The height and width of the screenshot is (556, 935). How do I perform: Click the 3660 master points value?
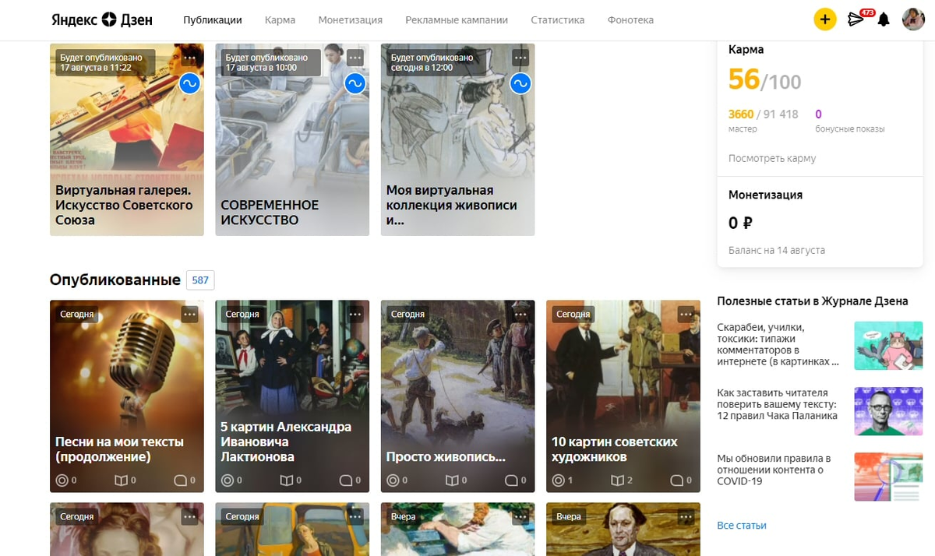point(741,114)
